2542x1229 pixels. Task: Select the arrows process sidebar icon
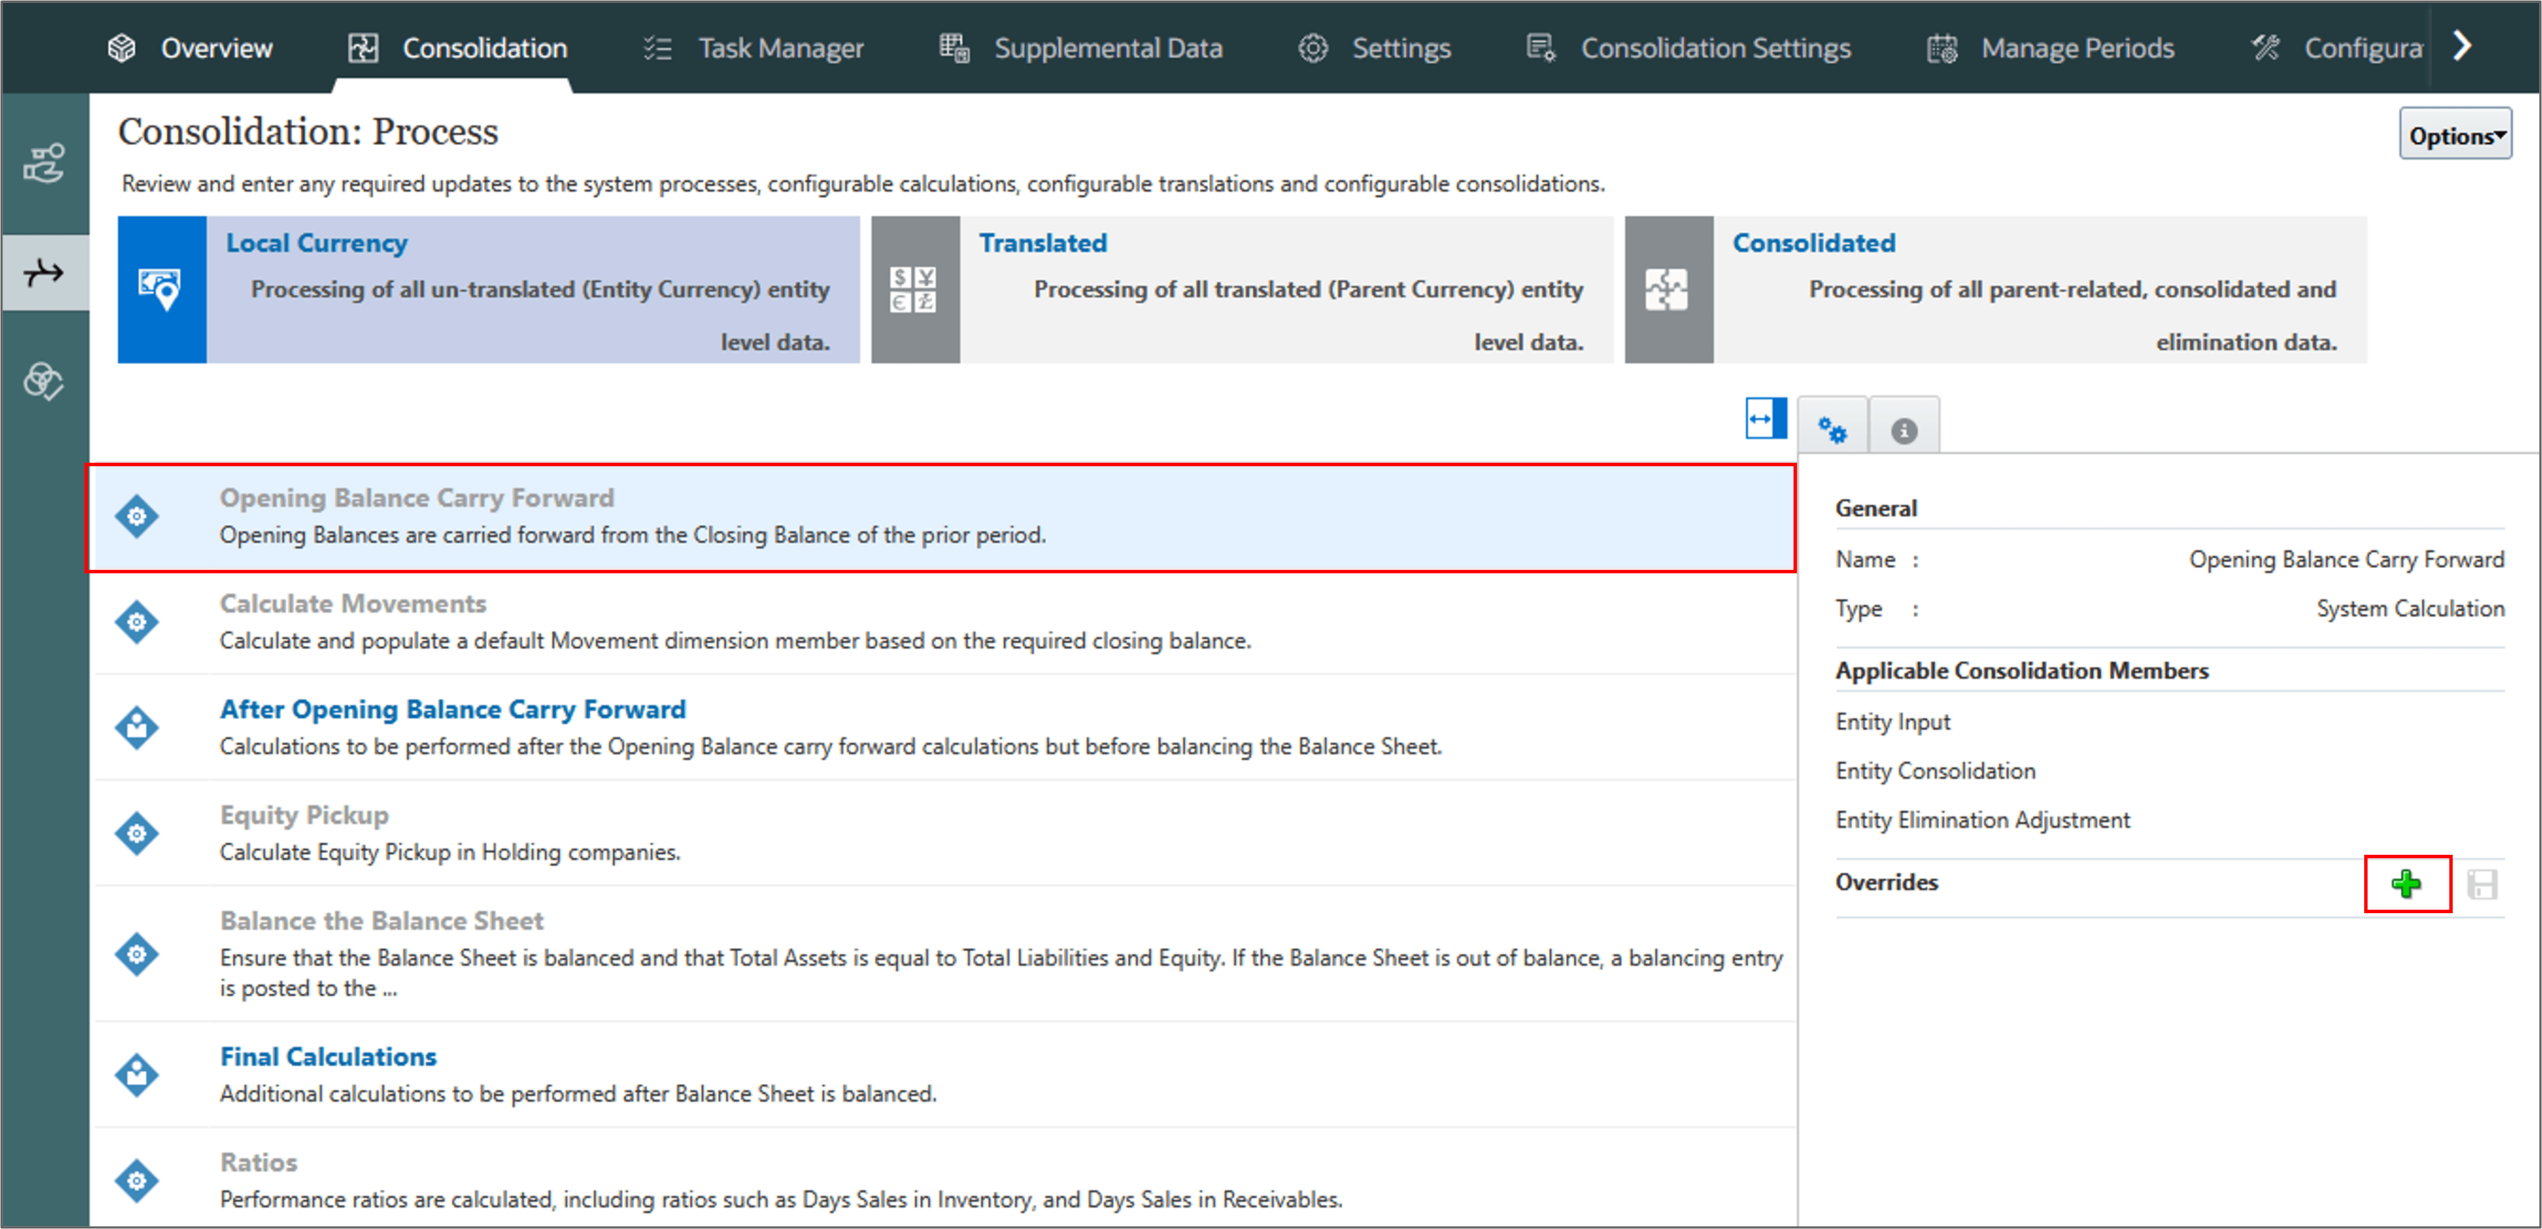(x=45, y=273)
